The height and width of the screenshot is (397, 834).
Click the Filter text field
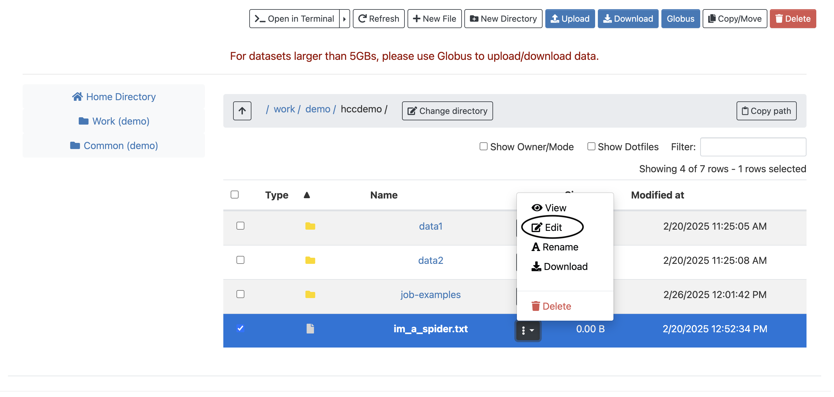(x=753, y=147)
